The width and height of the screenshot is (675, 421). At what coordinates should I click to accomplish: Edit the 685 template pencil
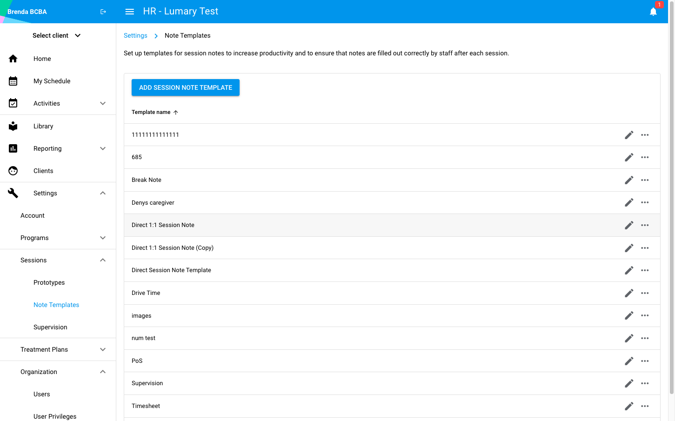click(629, 157)
